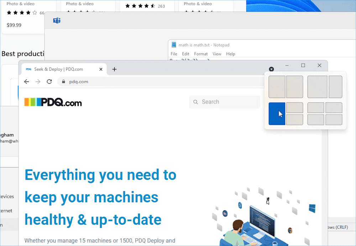The image size is (356, 246).
Task: Snap window to the highlighted blue left half zone
Action: pyautogui.click(x=277, y=114)
